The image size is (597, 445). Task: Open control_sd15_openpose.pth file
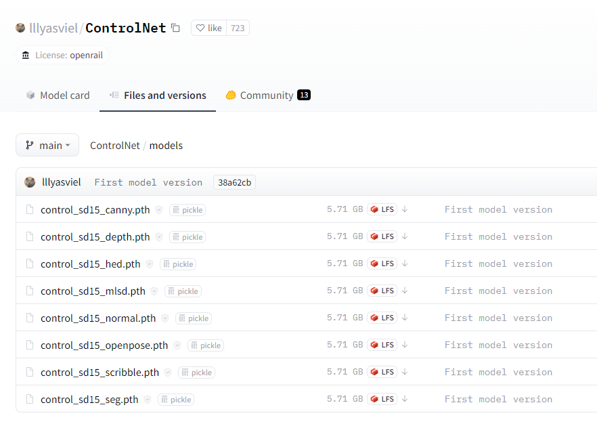click(x=104, y=345)
